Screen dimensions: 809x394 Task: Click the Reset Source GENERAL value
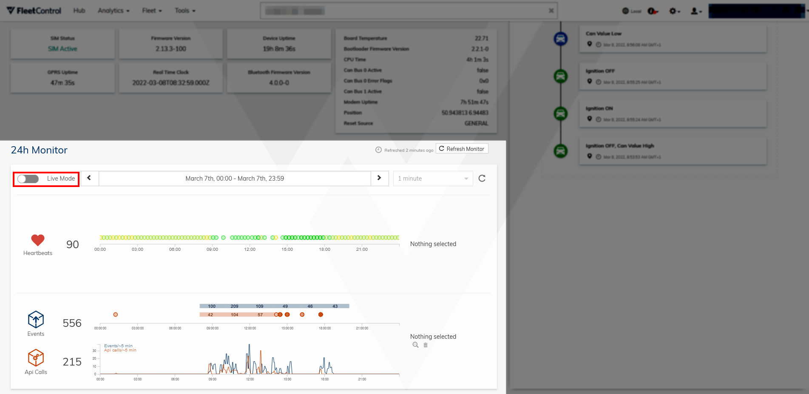[476, 123]
